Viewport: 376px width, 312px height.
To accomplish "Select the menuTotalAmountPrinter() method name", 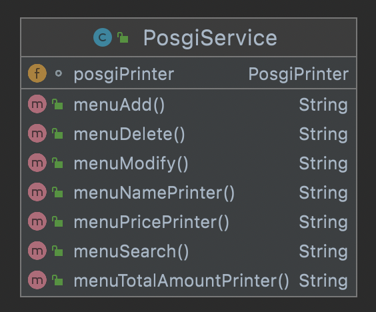I will tap(181, 281).
